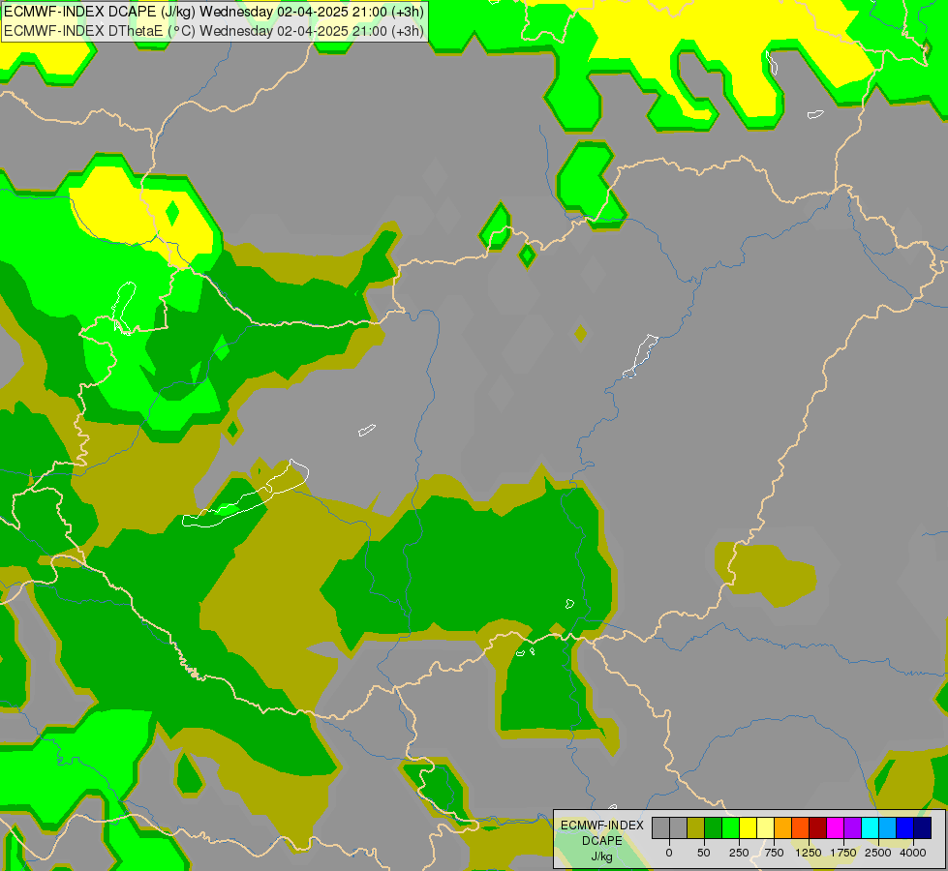Pick the orange legend swatch after 750

pos(783,828)
